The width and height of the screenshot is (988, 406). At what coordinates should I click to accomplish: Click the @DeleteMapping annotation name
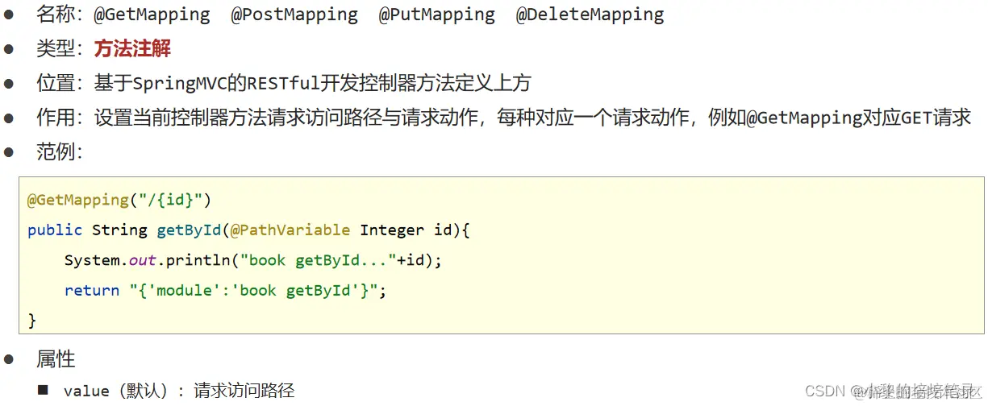[590, 14]
